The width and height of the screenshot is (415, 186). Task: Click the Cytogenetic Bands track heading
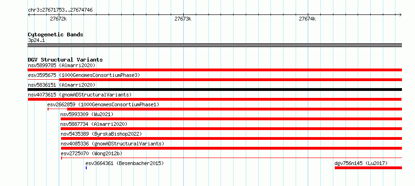[x=55, y=34]
